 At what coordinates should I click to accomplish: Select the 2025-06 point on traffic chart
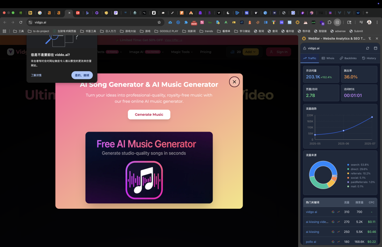pyautogui.click(x=343, y=131)
